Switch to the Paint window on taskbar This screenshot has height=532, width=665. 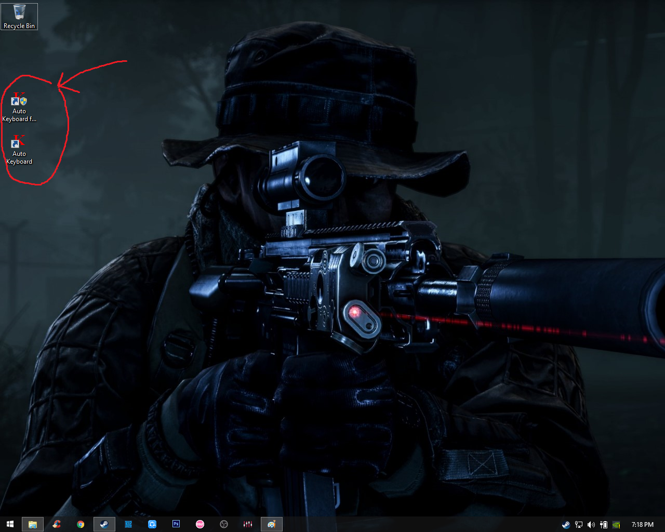[x=272, y=524]
